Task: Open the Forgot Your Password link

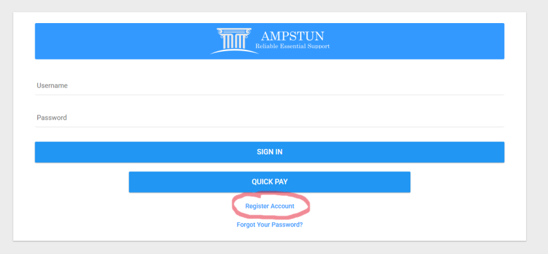Action: pos(270,225)
